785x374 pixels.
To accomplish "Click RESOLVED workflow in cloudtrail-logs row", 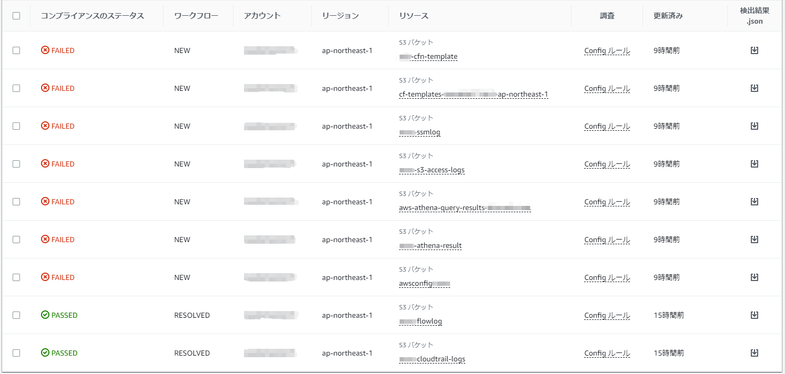I will click(192, 353).
